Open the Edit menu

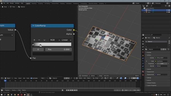pos(7,3)
